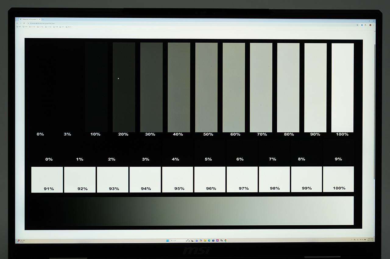Image resolution: width=390 pixels, height=259 pixels.
Task: Open File Explorer from the taskbar
Action: [205, 240]
